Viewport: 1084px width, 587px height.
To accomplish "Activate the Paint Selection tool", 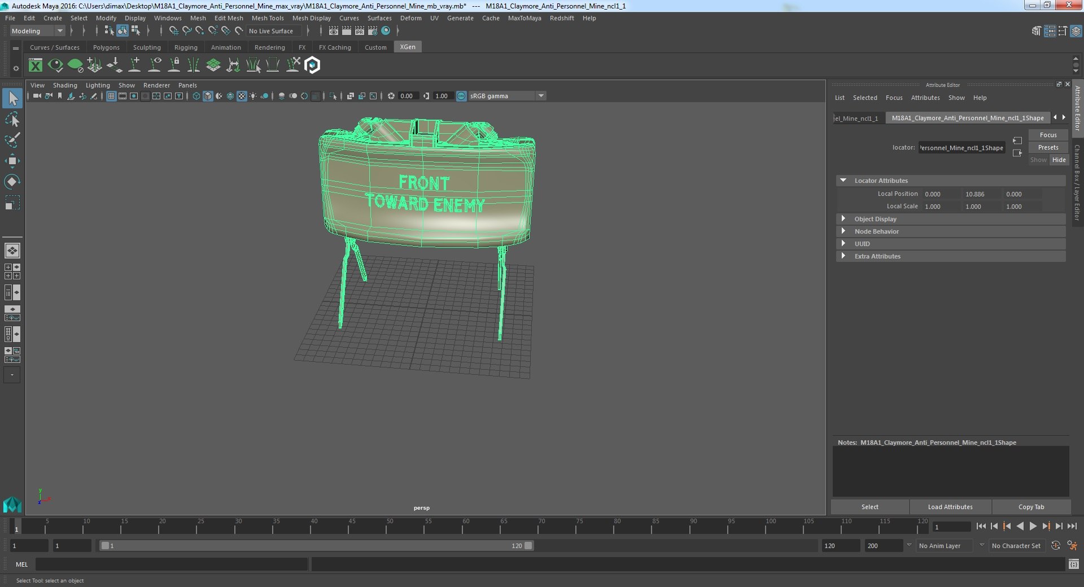I will (12, 140).
